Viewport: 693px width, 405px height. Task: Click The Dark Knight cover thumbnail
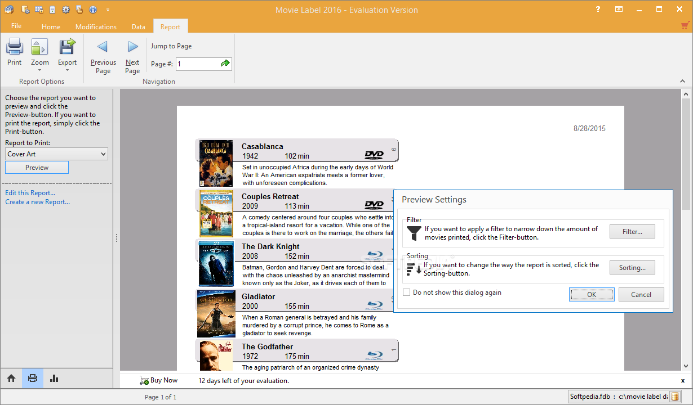coord(216,263)
